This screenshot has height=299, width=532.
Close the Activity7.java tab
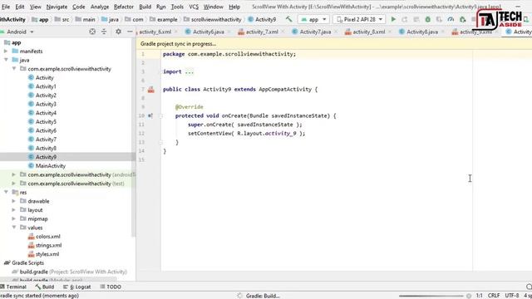pyautogui.click(x=336, y=32)
